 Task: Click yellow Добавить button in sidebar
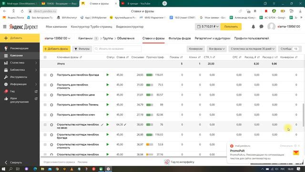pos(20,38)
